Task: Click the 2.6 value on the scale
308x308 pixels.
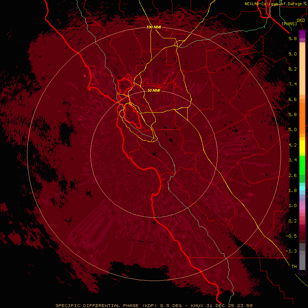Action: (x=293, y=176)
